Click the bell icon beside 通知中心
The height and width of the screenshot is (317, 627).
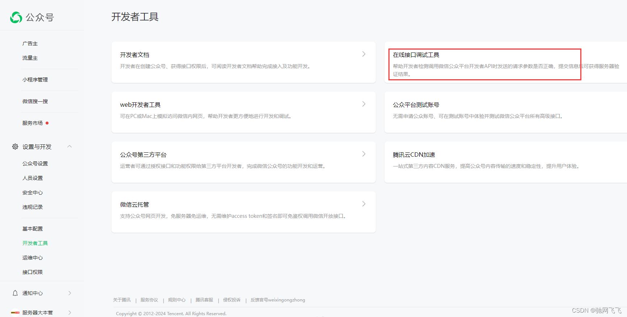[x=15, y=293]
